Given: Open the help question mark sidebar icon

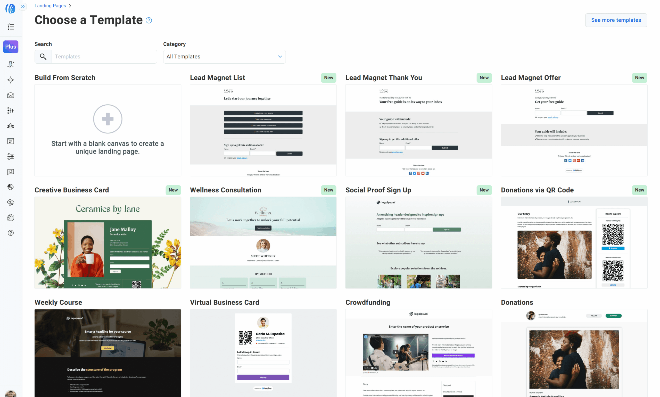Looking at the screenshot, I should (x=11, y=233).
